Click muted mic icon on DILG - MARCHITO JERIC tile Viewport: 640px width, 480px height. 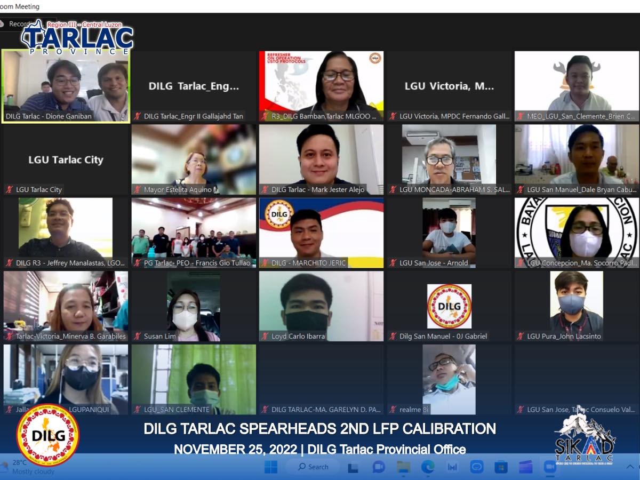[265, 263]
